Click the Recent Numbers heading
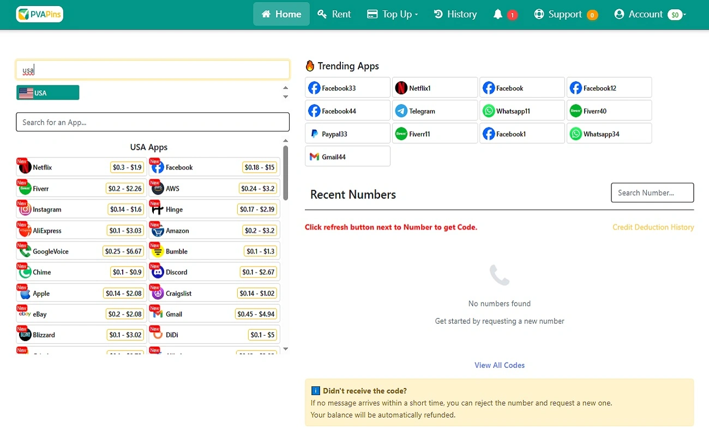 pos(353,195)
